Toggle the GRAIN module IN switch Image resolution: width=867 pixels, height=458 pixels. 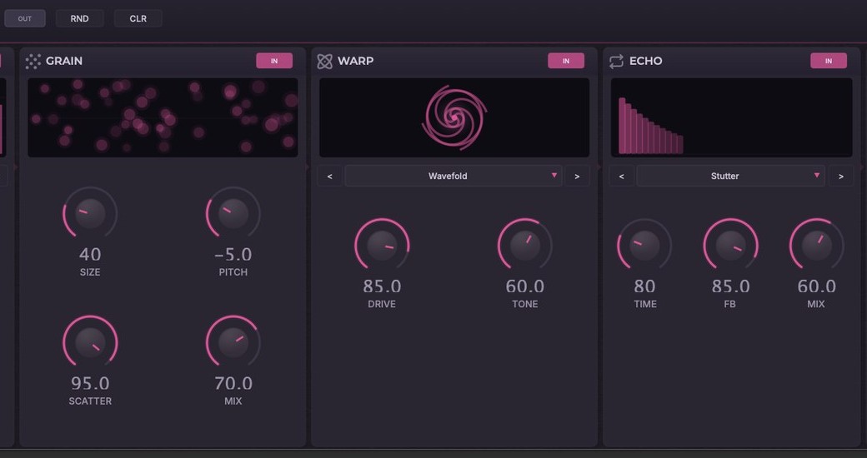click(274, 61)
